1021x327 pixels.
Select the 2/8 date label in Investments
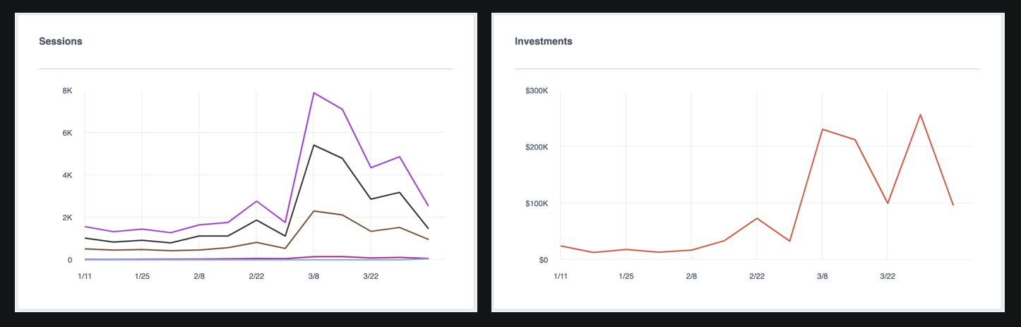691,276
